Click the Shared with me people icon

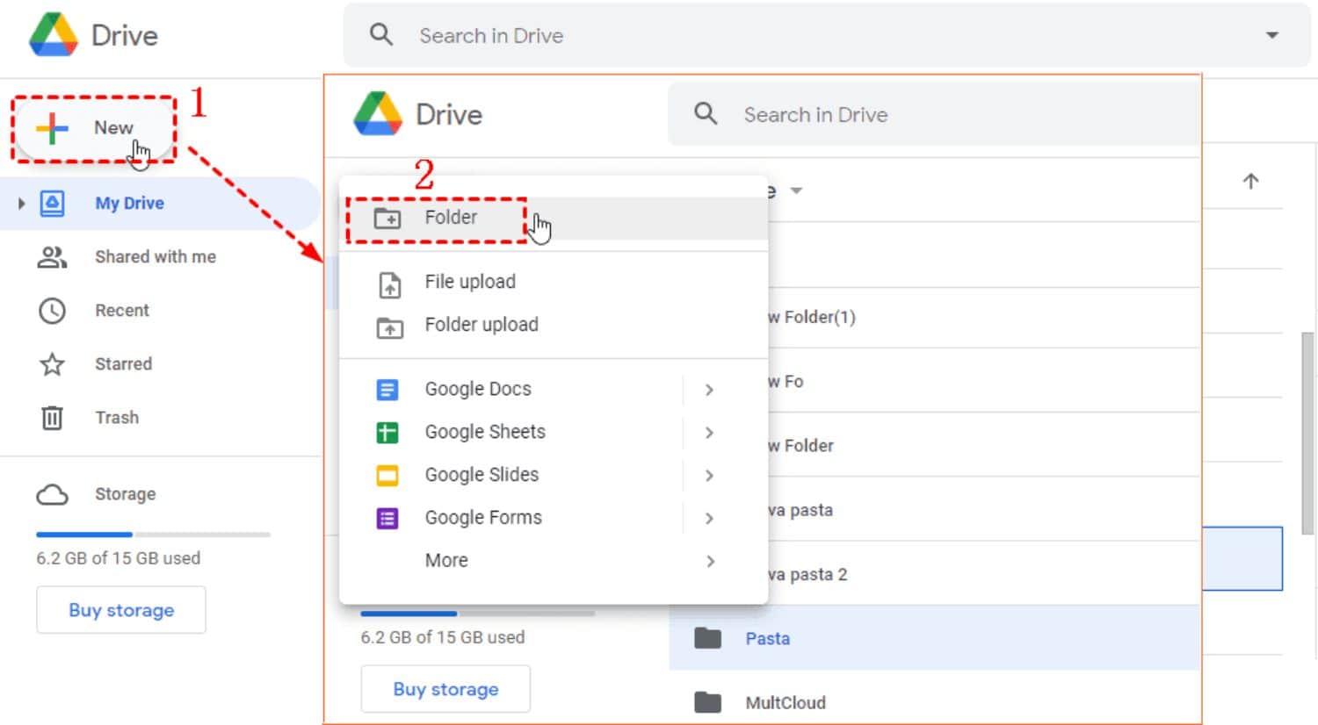click(x=52, y=257)
